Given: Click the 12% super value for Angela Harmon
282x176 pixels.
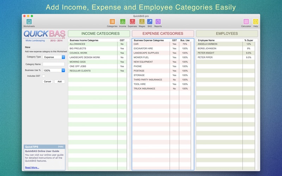Looking at the screenshot, I should click(x=249, y=44).
